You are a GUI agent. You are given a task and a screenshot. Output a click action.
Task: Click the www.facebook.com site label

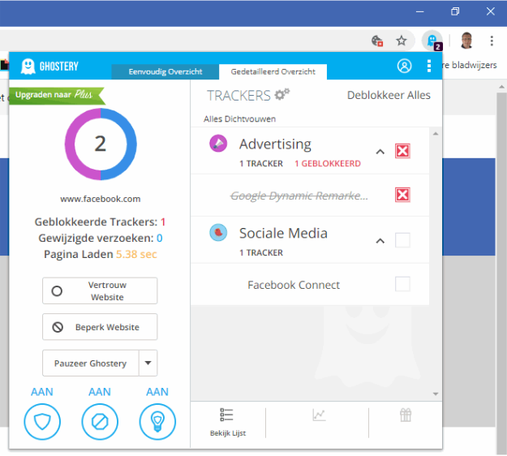point(101,199)
